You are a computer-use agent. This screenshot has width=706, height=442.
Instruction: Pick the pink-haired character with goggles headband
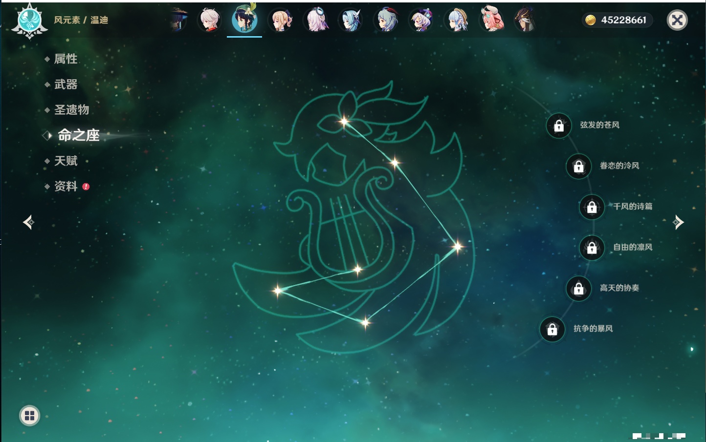click(316, 20)
